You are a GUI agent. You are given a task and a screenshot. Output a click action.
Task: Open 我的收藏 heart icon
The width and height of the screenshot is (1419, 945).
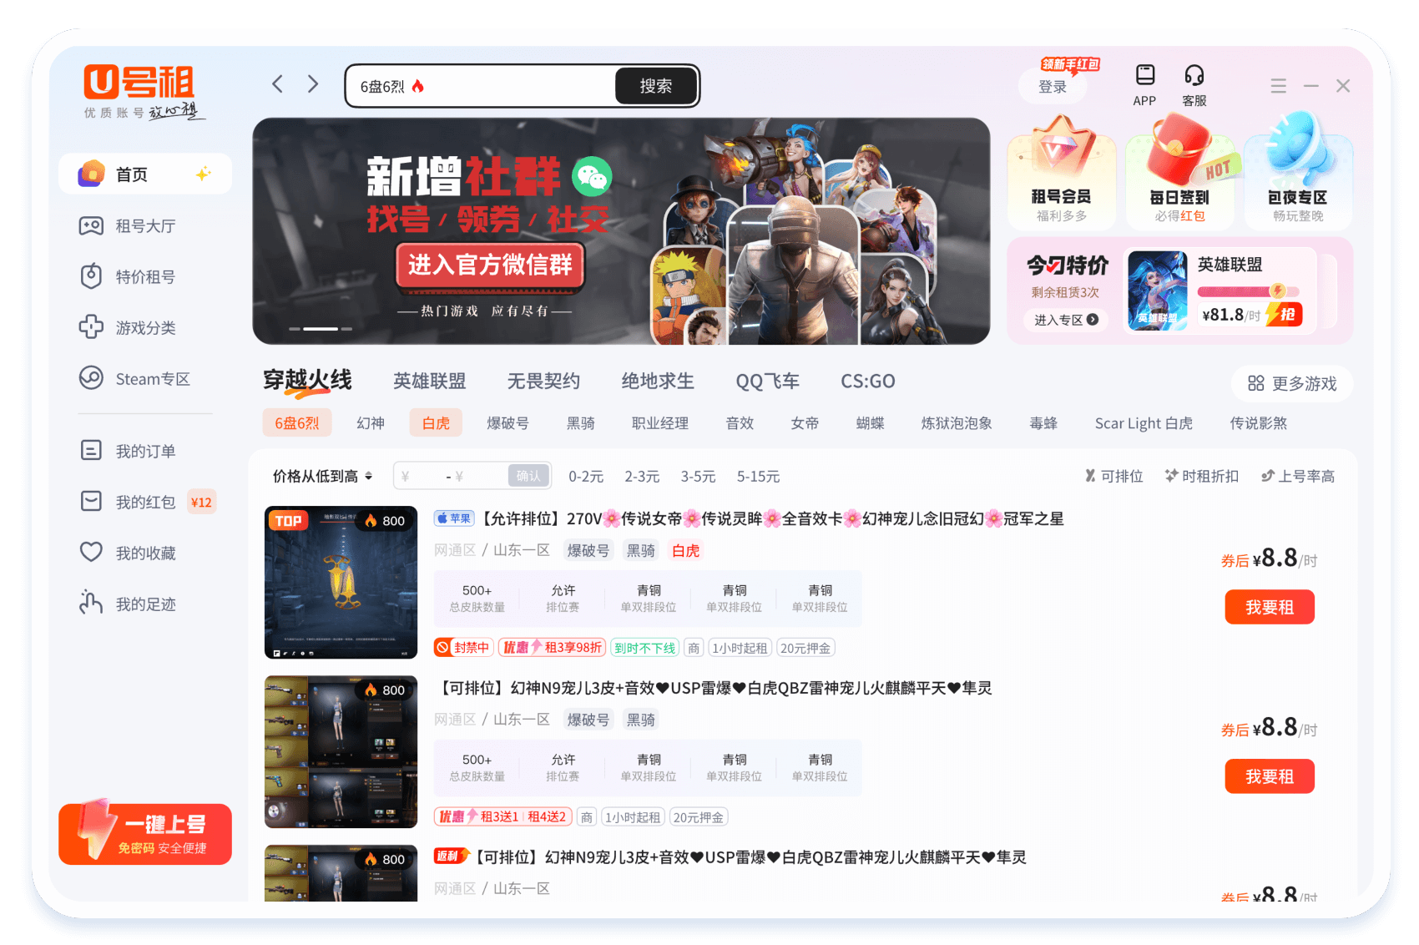coord(91,553)
